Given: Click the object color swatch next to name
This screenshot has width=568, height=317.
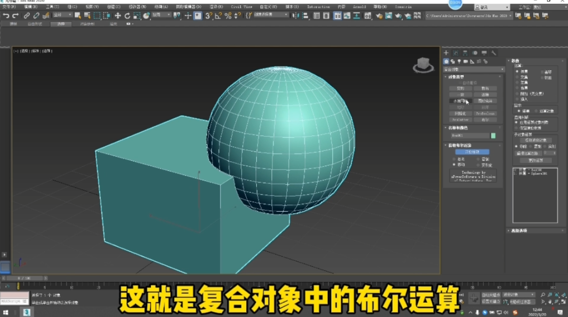Looking at the screenshot, I should coord(493,136).
